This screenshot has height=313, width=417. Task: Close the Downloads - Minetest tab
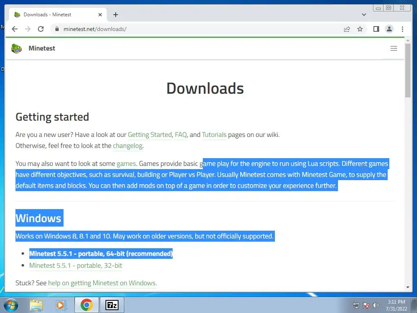pos(100,15)
